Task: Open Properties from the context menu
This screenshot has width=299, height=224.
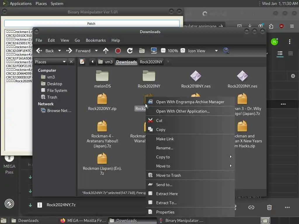Action: 190,212
